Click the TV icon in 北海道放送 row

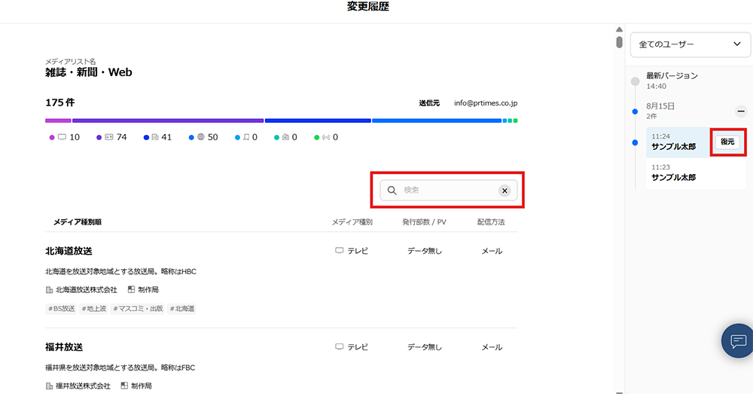click(x=339, y=250)
